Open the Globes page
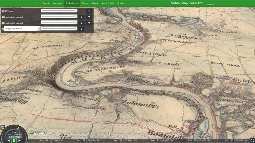Viewport: 255px width, 143px height. [x=85, y=3]
